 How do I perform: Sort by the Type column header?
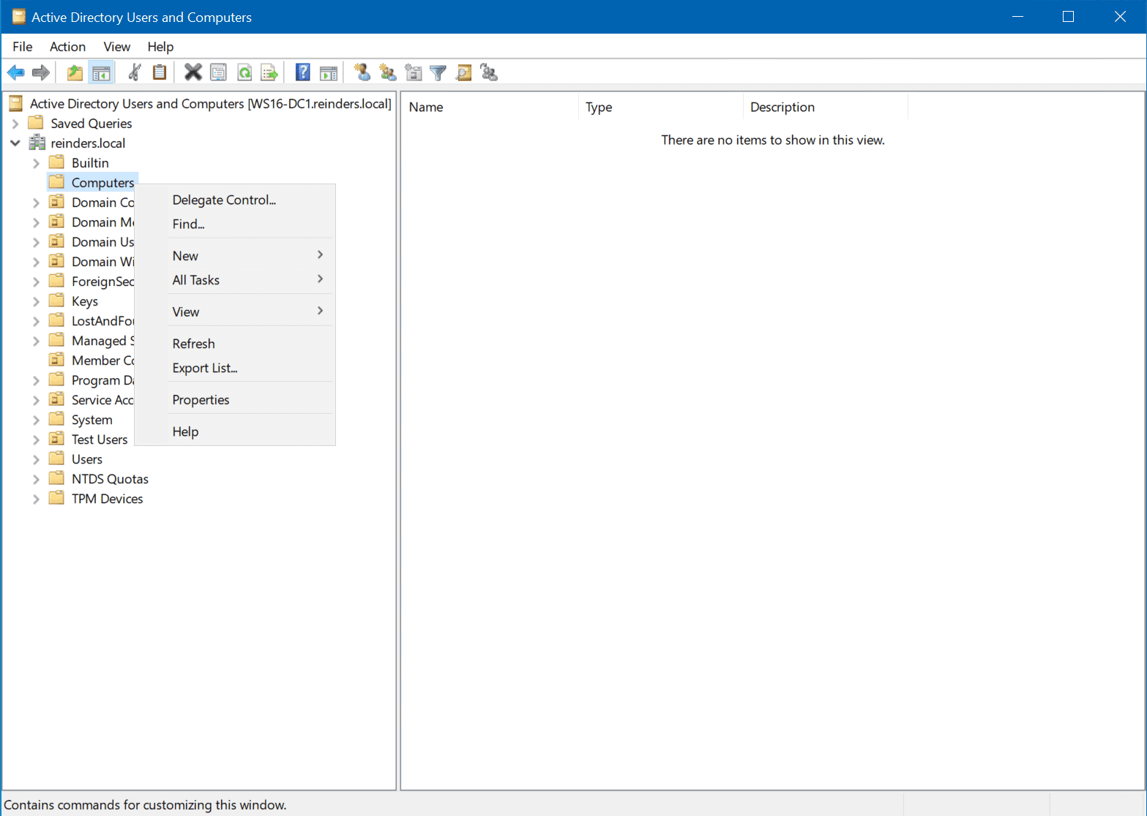click(x=661, y=107)
